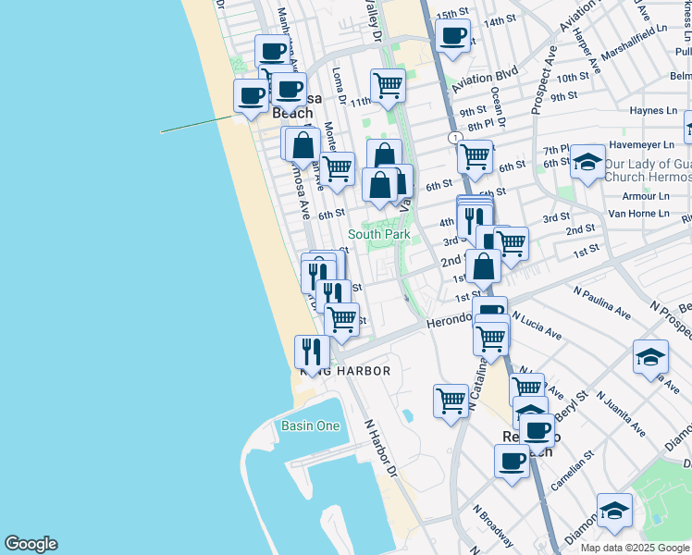Select the grocery cart marker at 11th St
Image resolution: width=692 pixels, height=555 pixels.
(388, 87)
